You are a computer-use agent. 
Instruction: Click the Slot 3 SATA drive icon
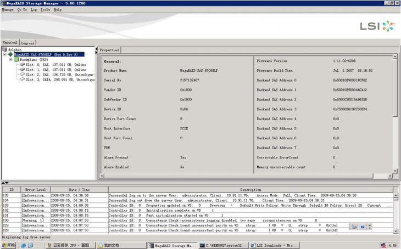(x=22, y=80)
